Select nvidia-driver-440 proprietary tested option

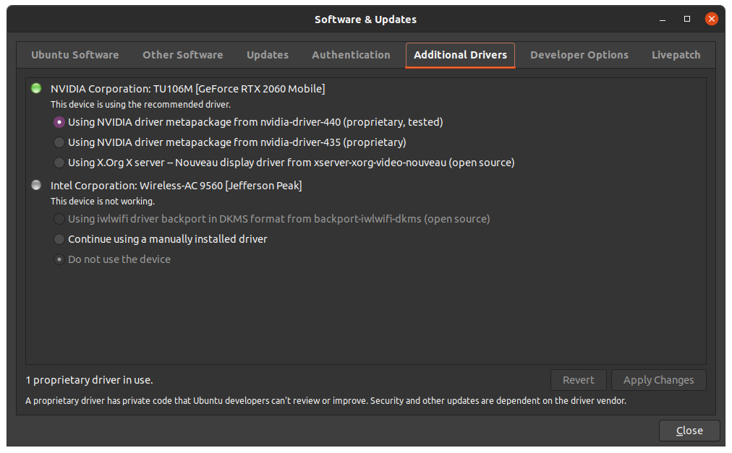point(59,122)
